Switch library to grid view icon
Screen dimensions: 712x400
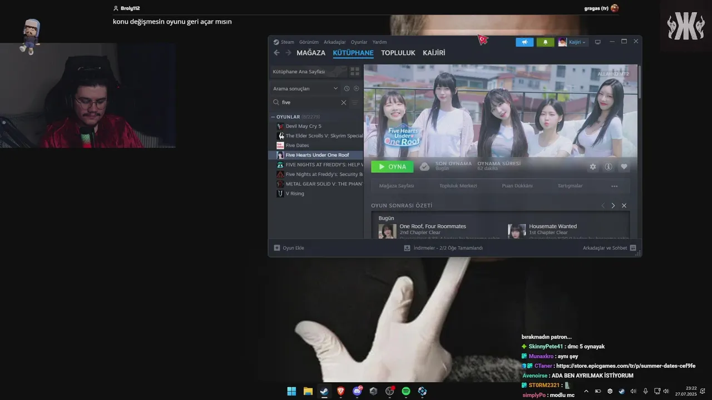coord(354,72)
